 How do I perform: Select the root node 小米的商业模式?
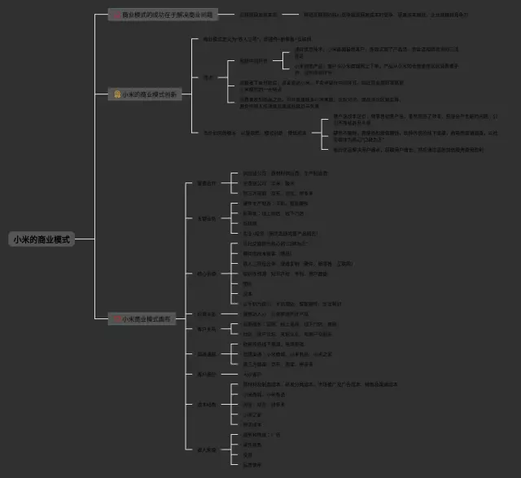pyautogui.click(x=42, y=239)
